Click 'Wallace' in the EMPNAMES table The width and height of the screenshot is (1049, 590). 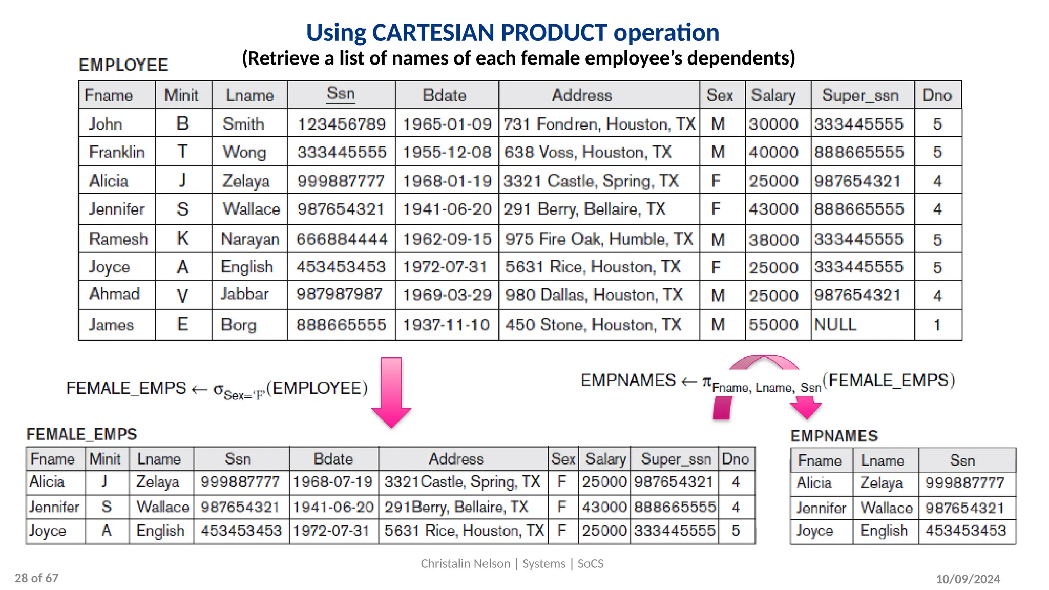tap(887, 508)
